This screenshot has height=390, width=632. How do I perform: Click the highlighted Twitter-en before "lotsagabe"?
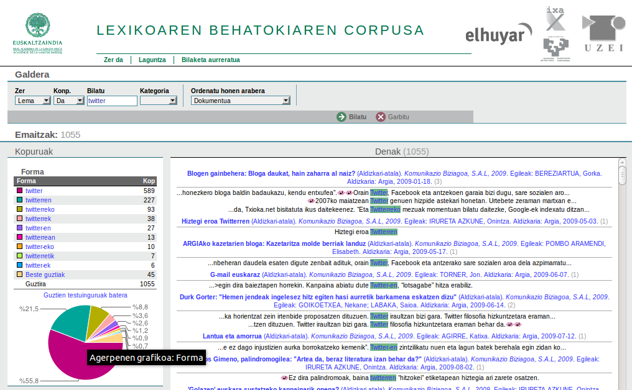(384, 285)
